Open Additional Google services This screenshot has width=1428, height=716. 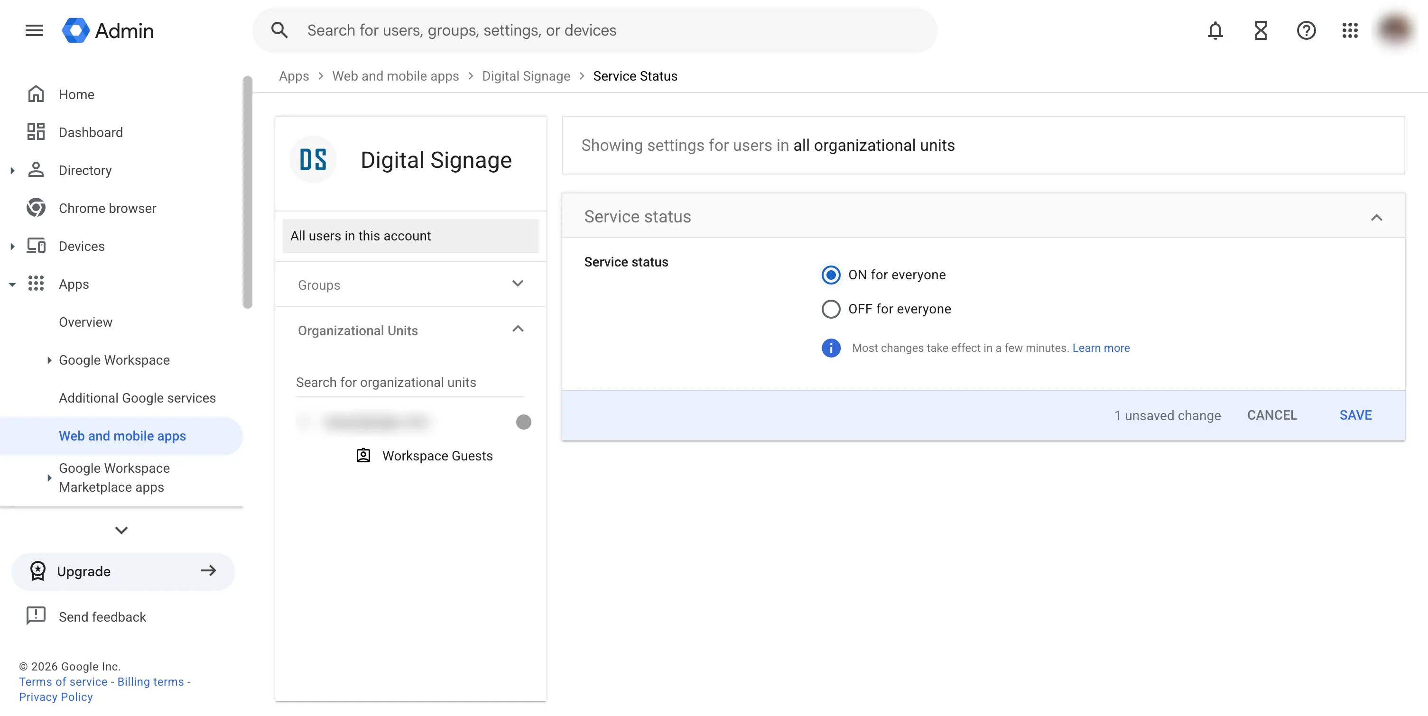[137, 398]
